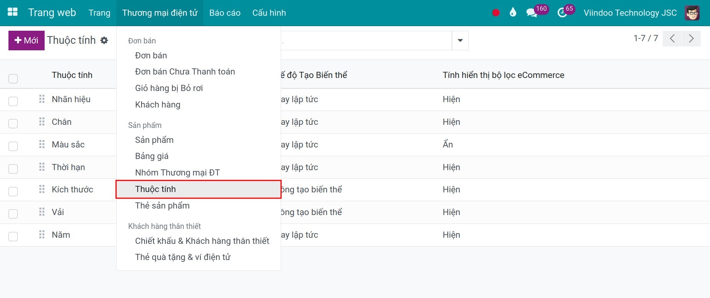
Task: Open the Màu sắc attribute record
Action: pos(68,144)
